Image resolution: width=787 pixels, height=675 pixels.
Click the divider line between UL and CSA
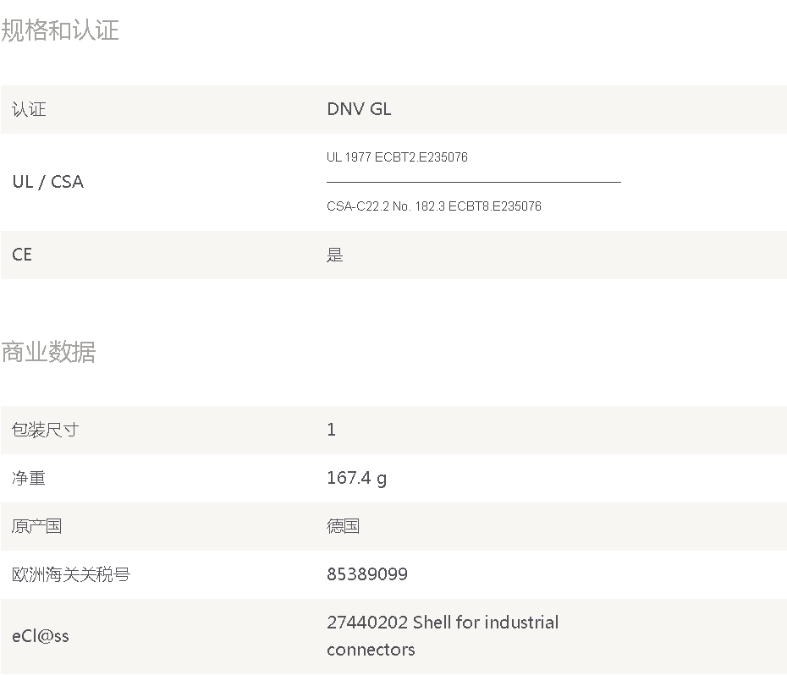click(473, 182)
